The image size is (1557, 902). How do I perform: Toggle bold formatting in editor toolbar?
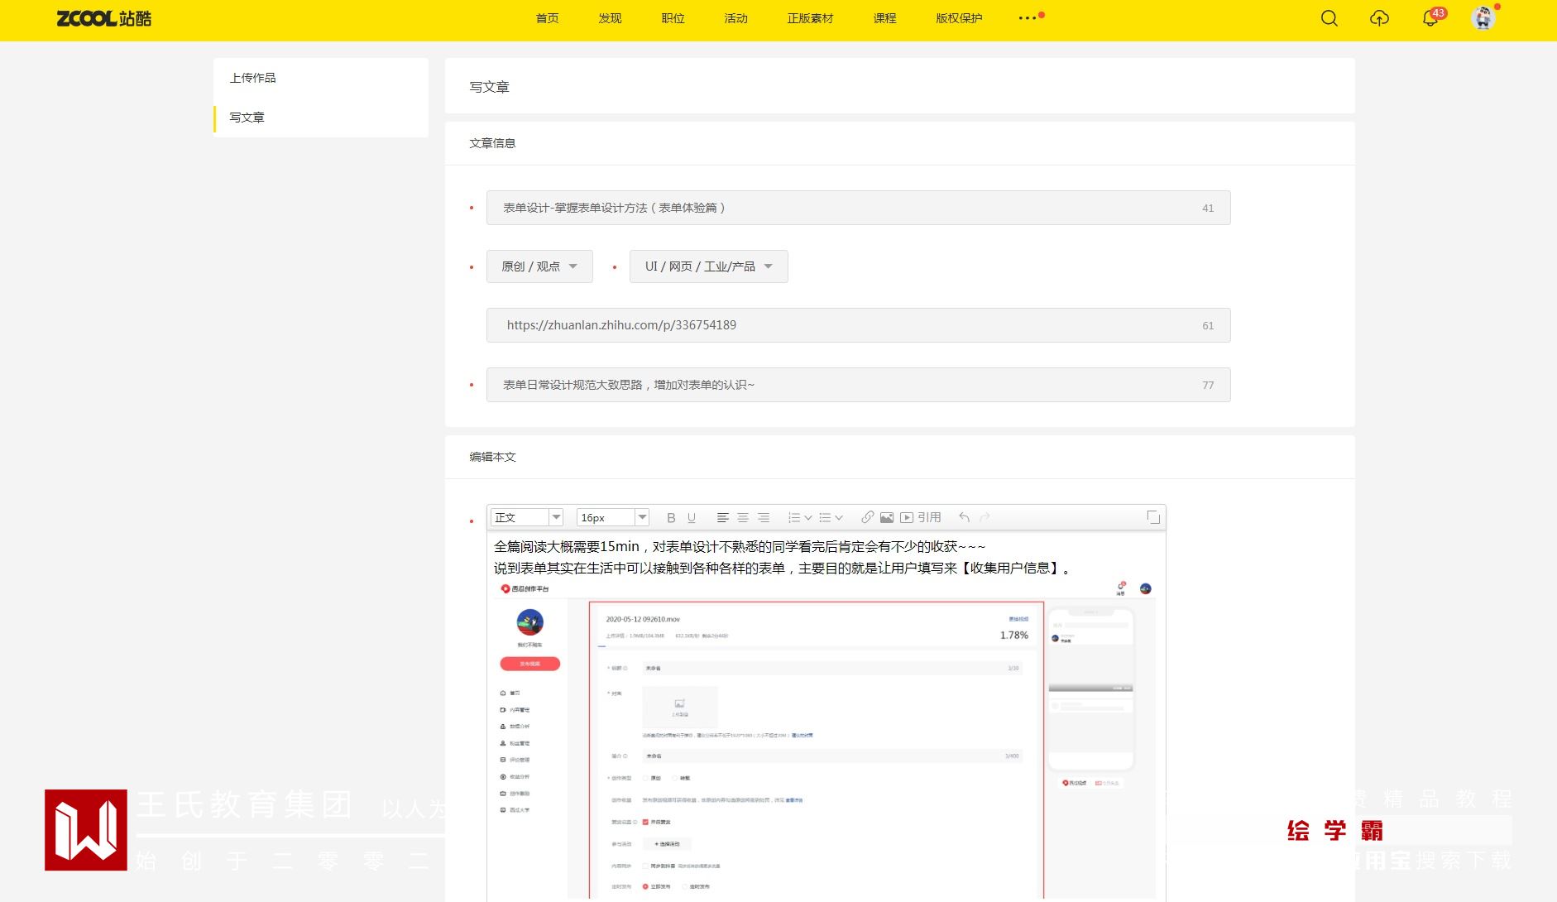(x=671, y=518)
